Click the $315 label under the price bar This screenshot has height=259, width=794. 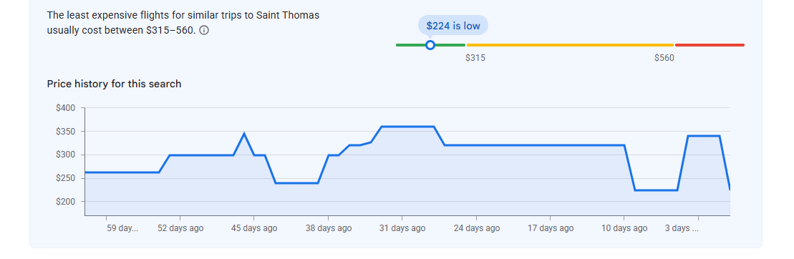[475, 58]
